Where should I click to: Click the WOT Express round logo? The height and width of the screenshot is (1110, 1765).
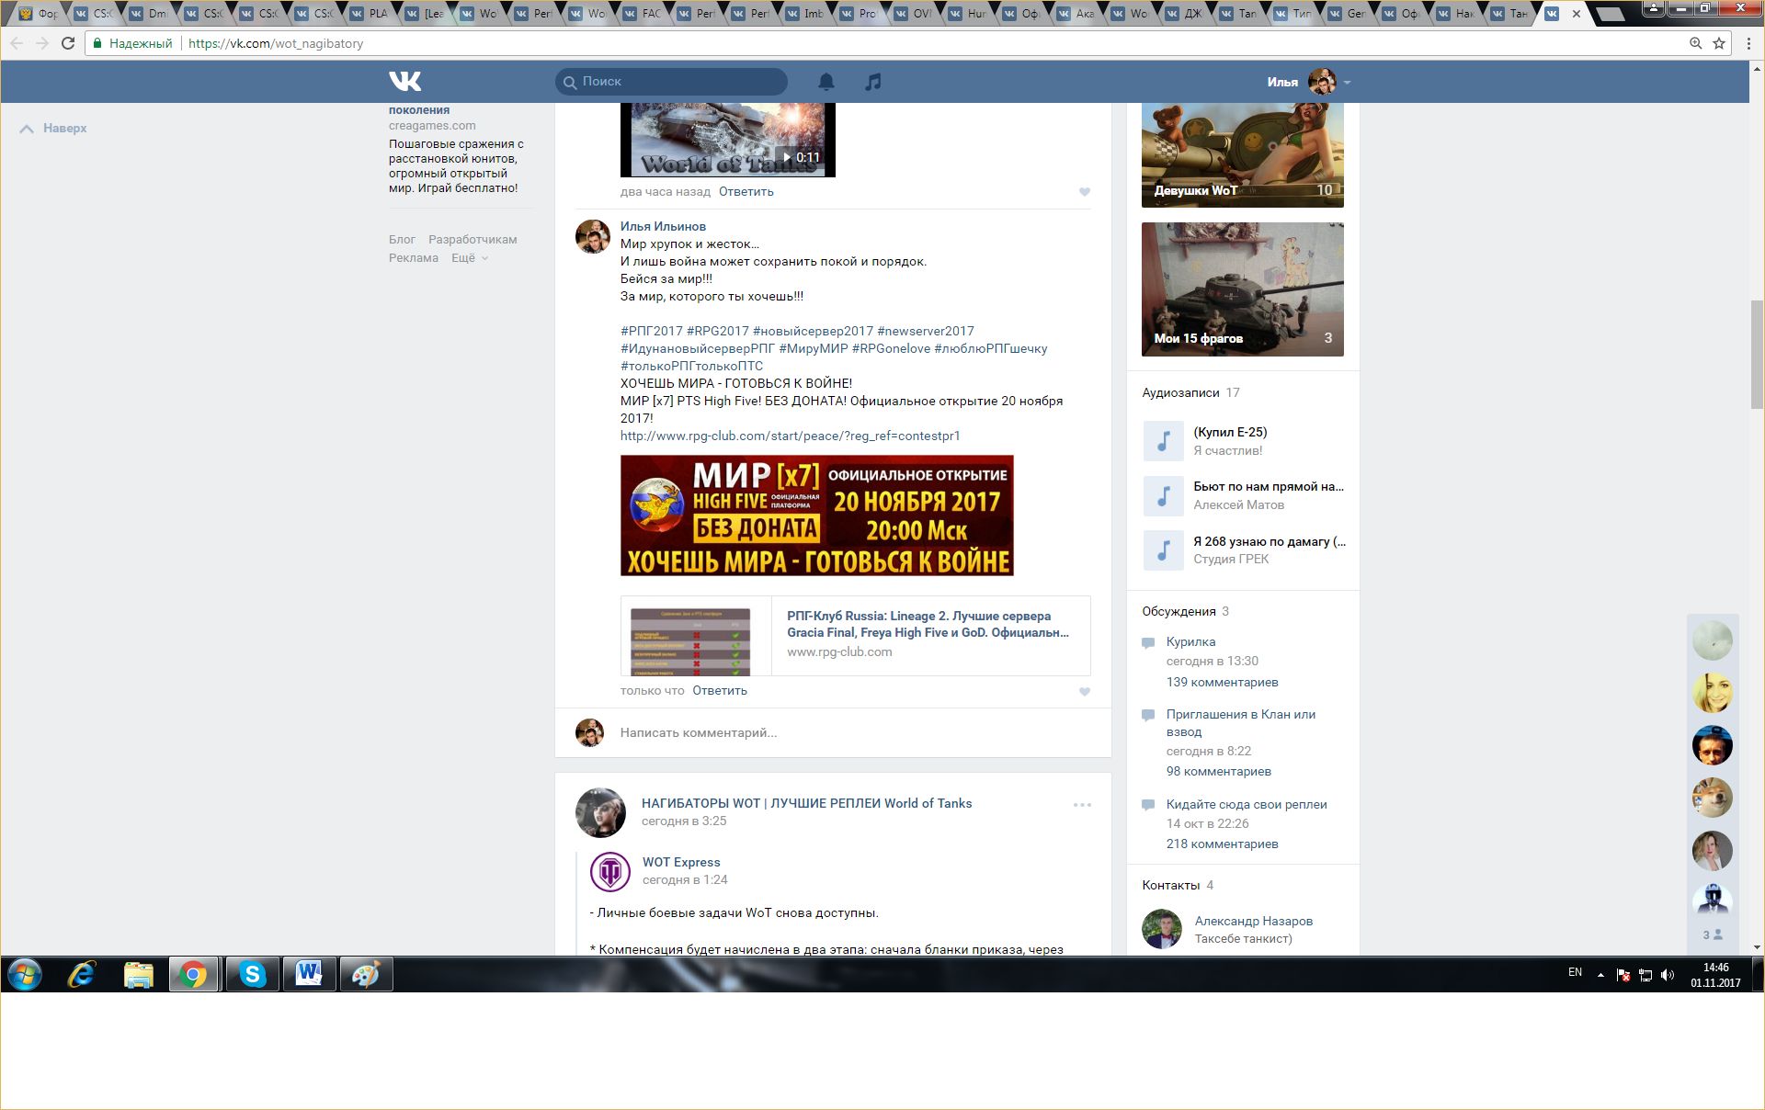pyautogui.click(x=609, y=871)
